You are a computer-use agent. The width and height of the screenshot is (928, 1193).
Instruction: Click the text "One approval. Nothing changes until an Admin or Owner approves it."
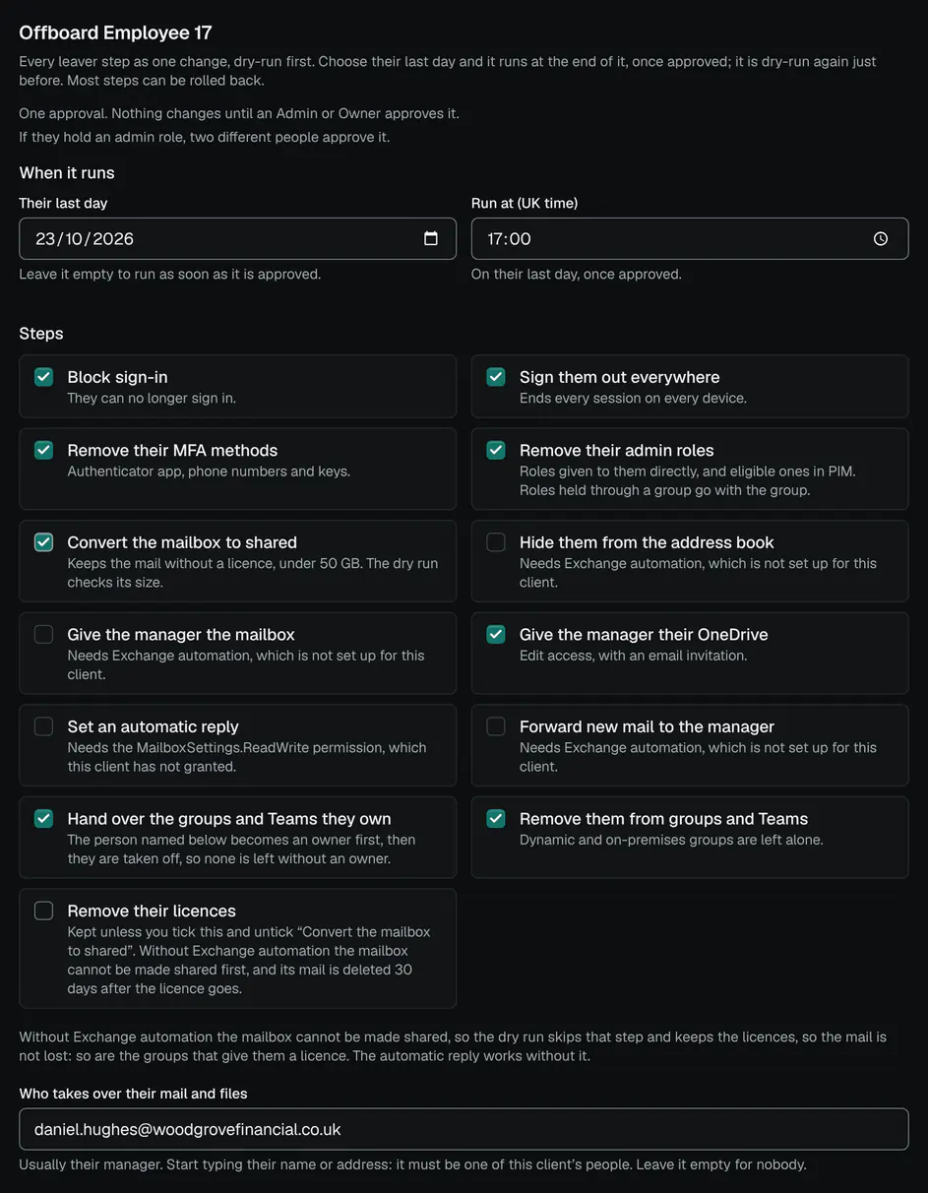(239, 113)
